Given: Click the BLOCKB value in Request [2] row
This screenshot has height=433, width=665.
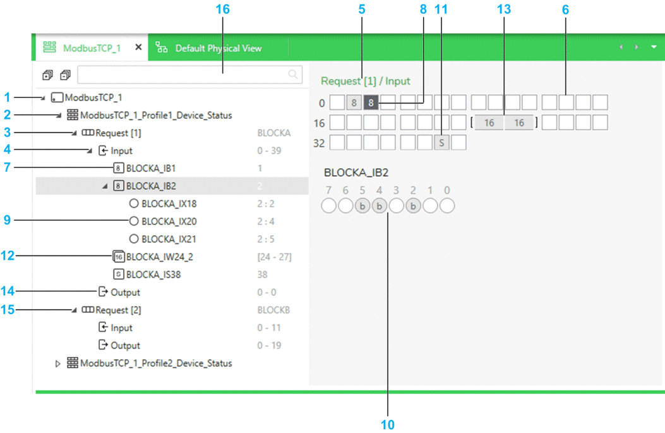Looking at the screenshot, I should (x=273, y=310).
